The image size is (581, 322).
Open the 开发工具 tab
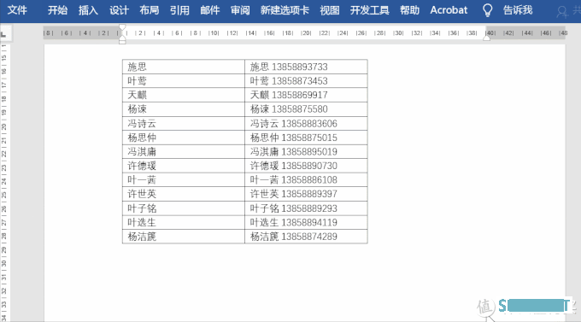pos(370,10)
